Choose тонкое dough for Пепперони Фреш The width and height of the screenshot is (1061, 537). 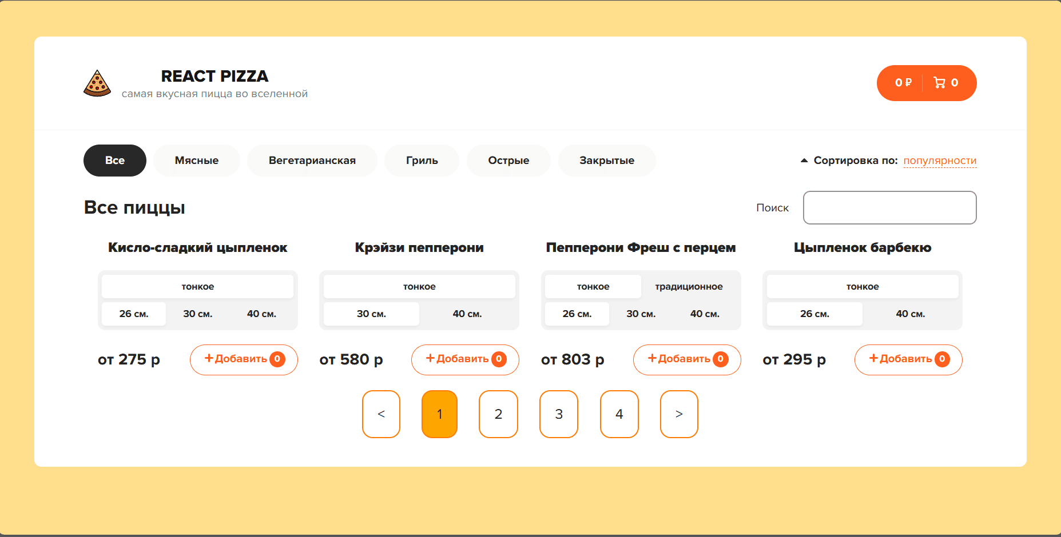click(592, 286)
